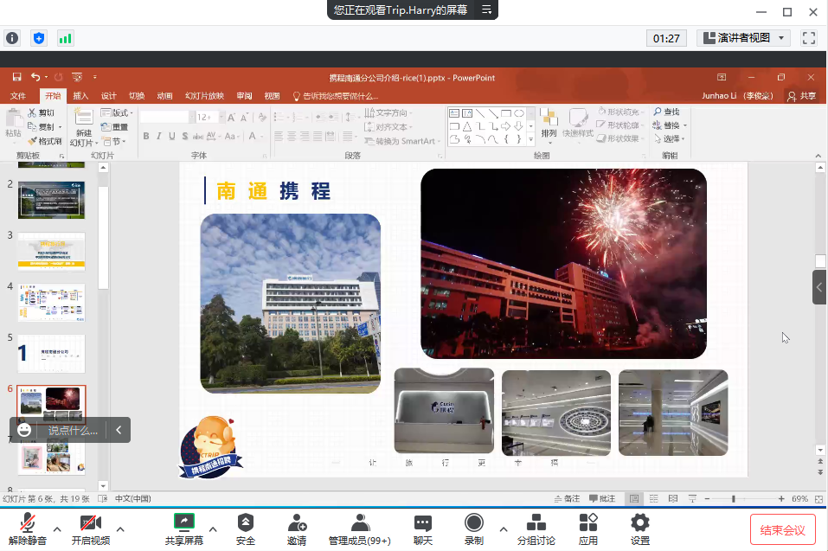Unmute microphone with 解除静音
Viewport: 828px width, 551px height.
(28, 529)
